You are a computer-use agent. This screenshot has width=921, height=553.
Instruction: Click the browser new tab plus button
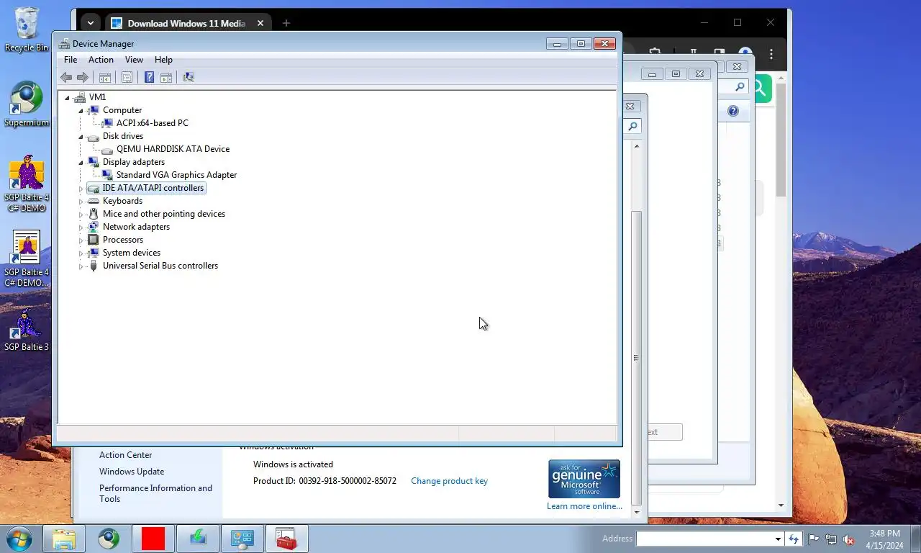pos(286,23)
